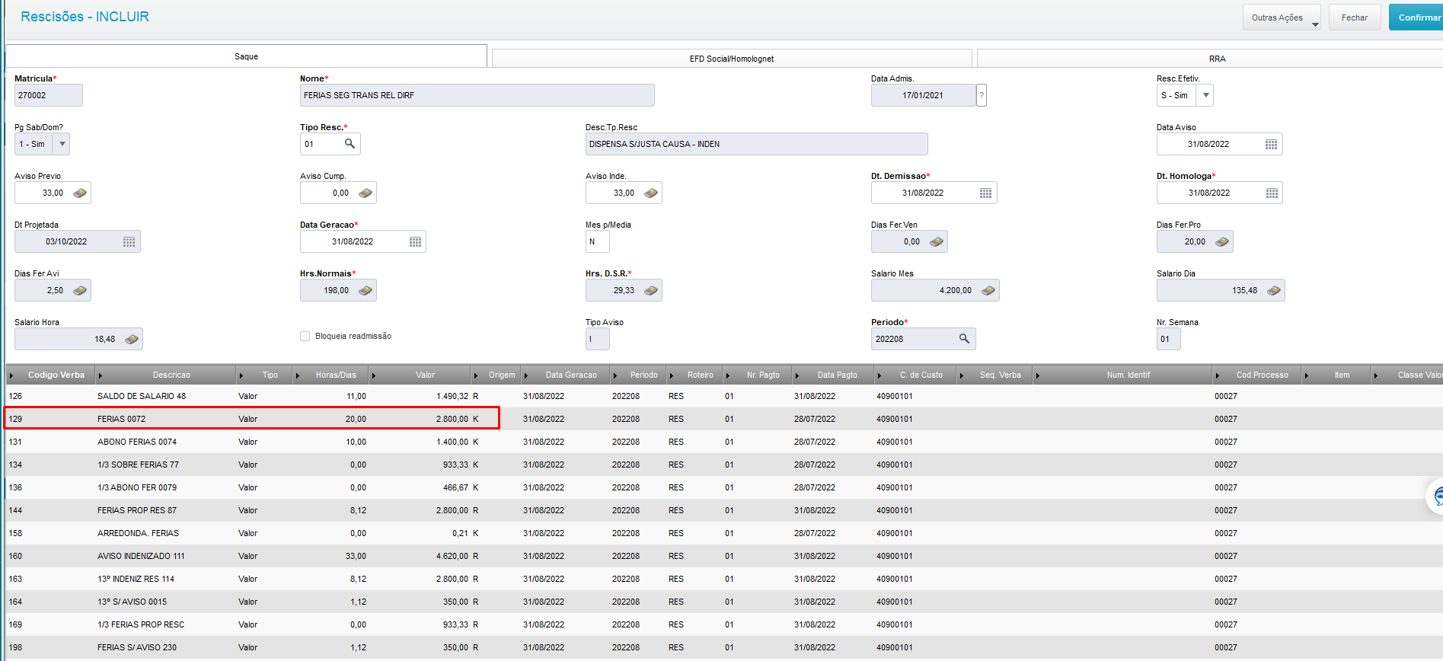The image size is (1443, 661).
Task: Select the 1/3 ABONO FER 0079 row
Action: 723,487
